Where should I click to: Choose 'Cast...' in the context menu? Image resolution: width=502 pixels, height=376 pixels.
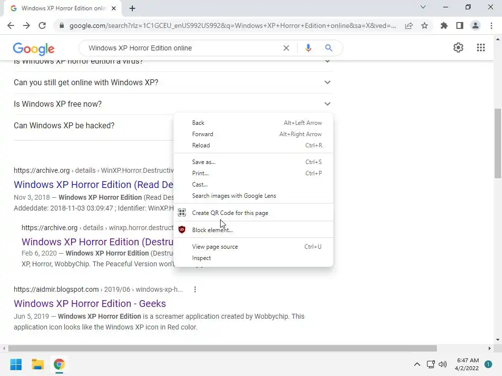[253, 184]
